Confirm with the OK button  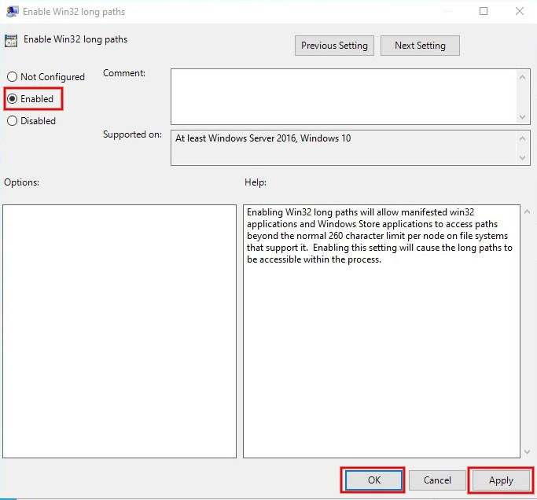pos(373,480)
